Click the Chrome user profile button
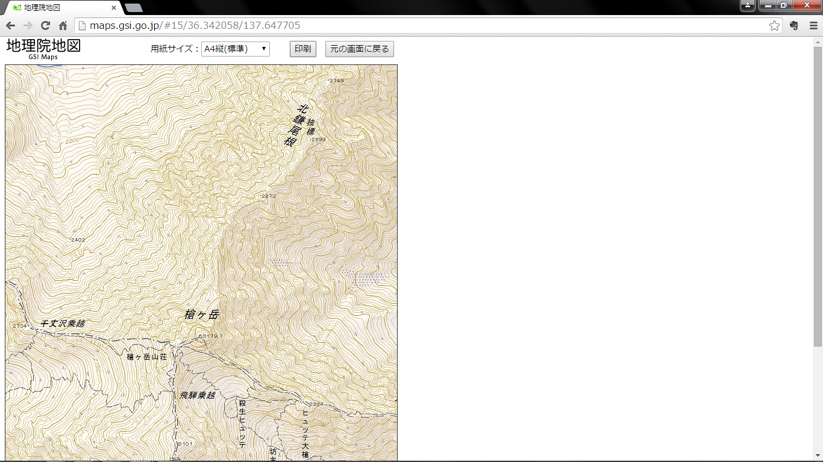This screenshot has height=462, width=823. 748,5
